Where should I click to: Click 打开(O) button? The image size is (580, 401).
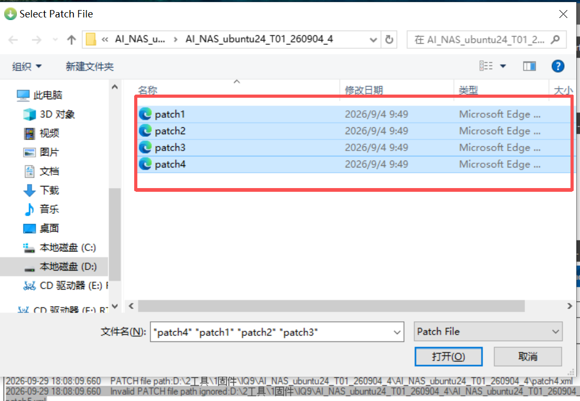click(448, 357)
